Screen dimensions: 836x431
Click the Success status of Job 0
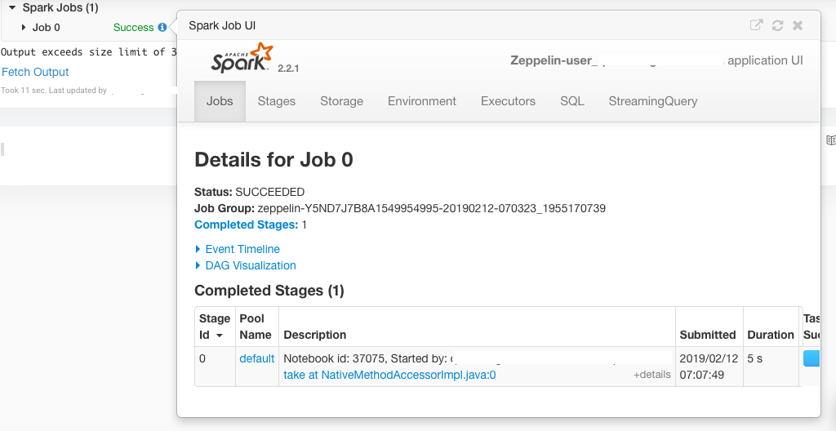pos(133,27)
